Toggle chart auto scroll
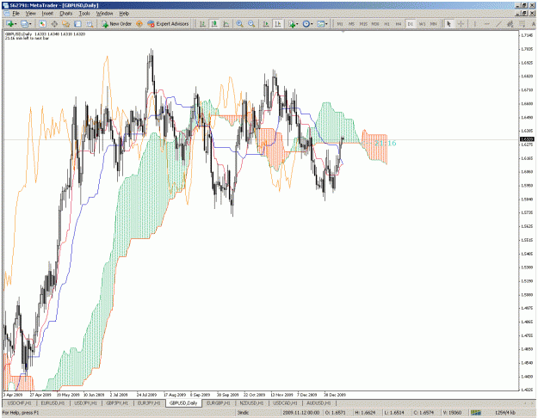 (266, 24)
